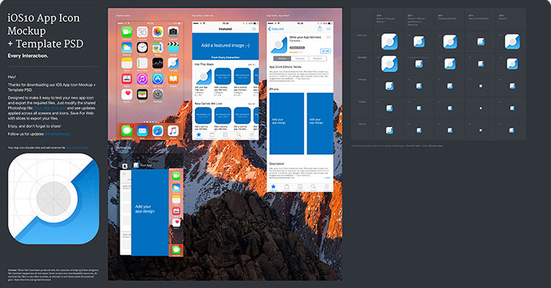The height and width of the screenshot is (288, 551).
Task: Open the @EveryInteract follow link
Action: coord(58,134)
